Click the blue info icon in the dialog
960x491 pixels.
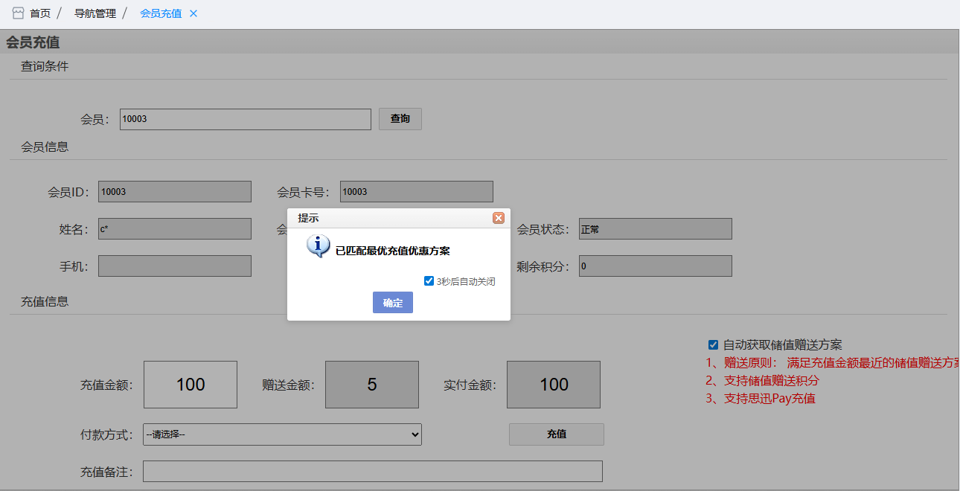click(319, 246)
